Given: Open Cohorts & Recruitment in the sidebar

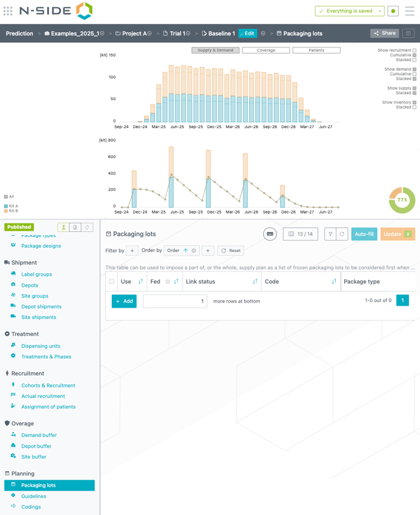Looking at the screenshot, I should (48, 386).
